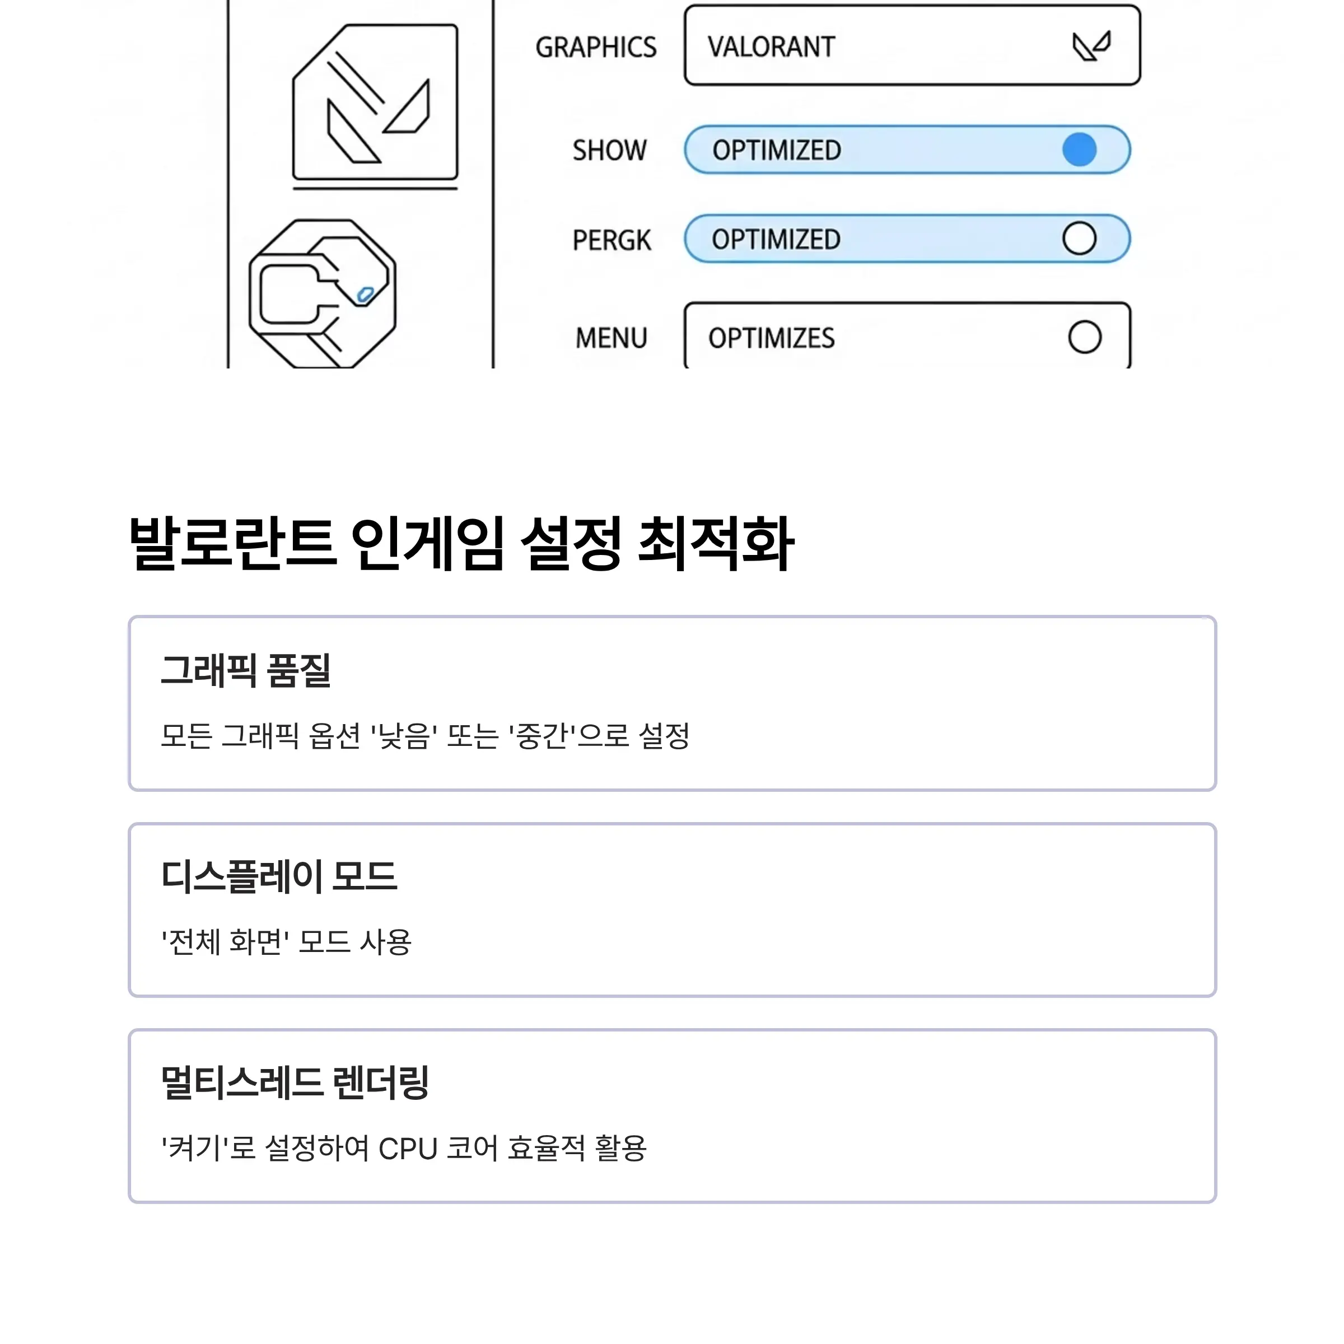Toggle the PERGK optimized switch

pyautogui.click(x=1079, y=239)
